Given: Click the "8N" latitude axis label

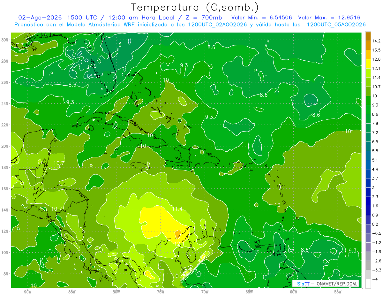Looking at the screenshot, I should pyautogui.click(x=6, y=274).
